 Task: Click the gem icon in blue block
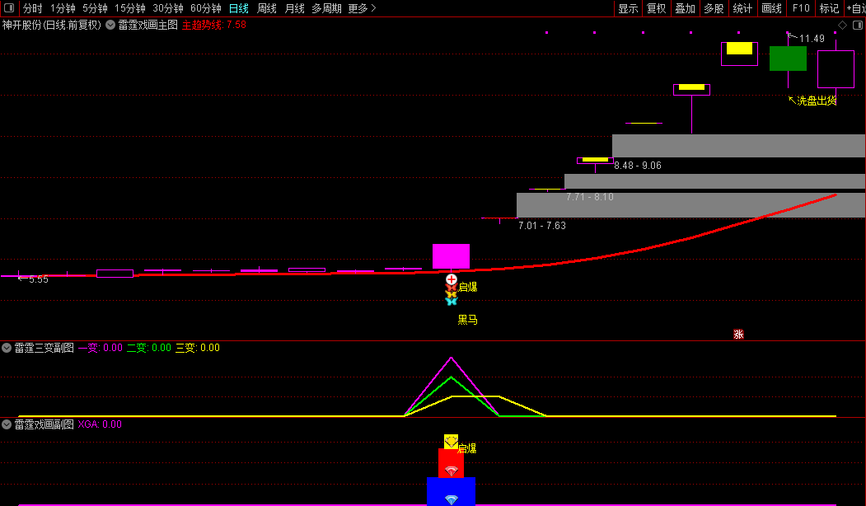pos(452,499)
